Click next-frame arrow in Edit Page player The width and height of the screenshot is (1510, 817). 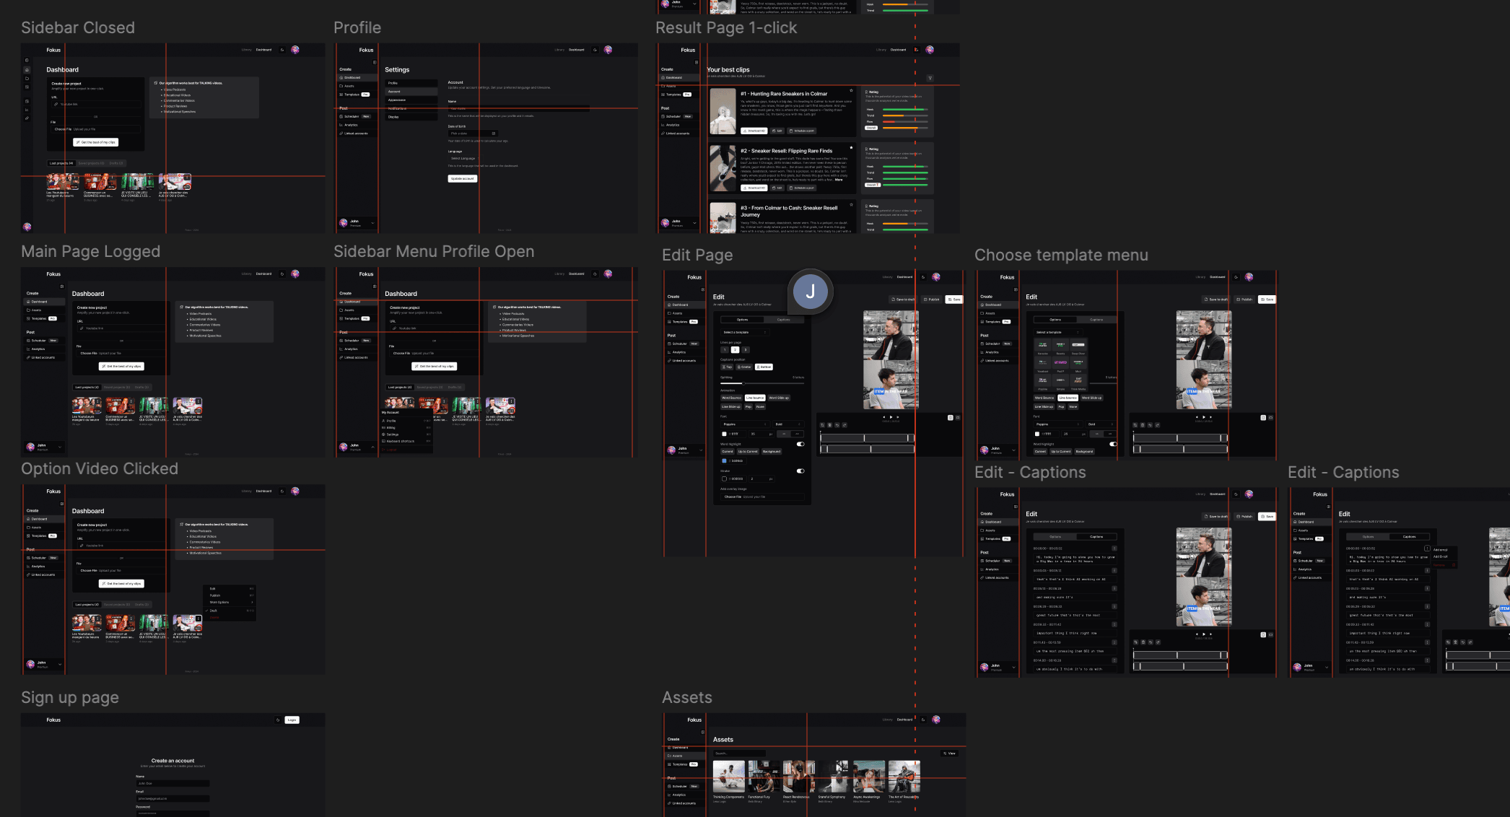[898, 417]
